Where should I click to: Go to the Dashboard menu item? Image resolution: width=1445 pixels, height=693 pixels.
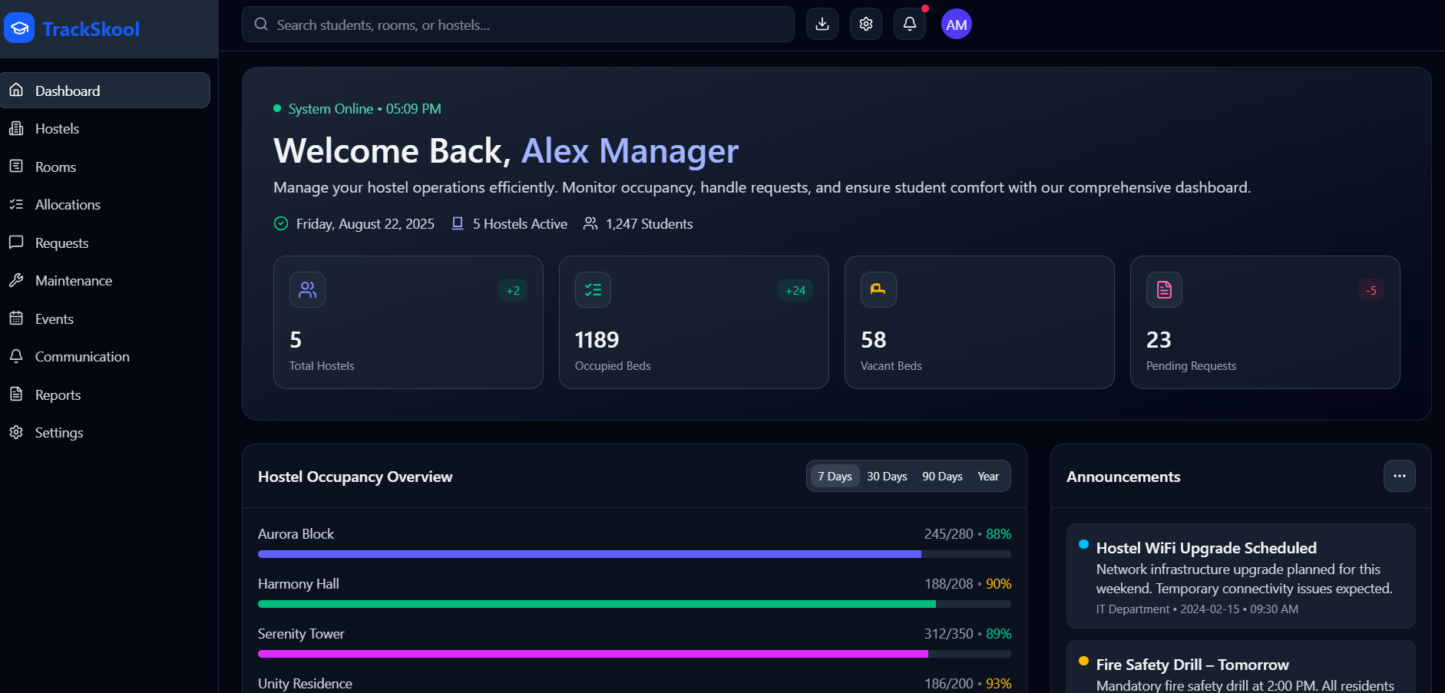[67, 90]
